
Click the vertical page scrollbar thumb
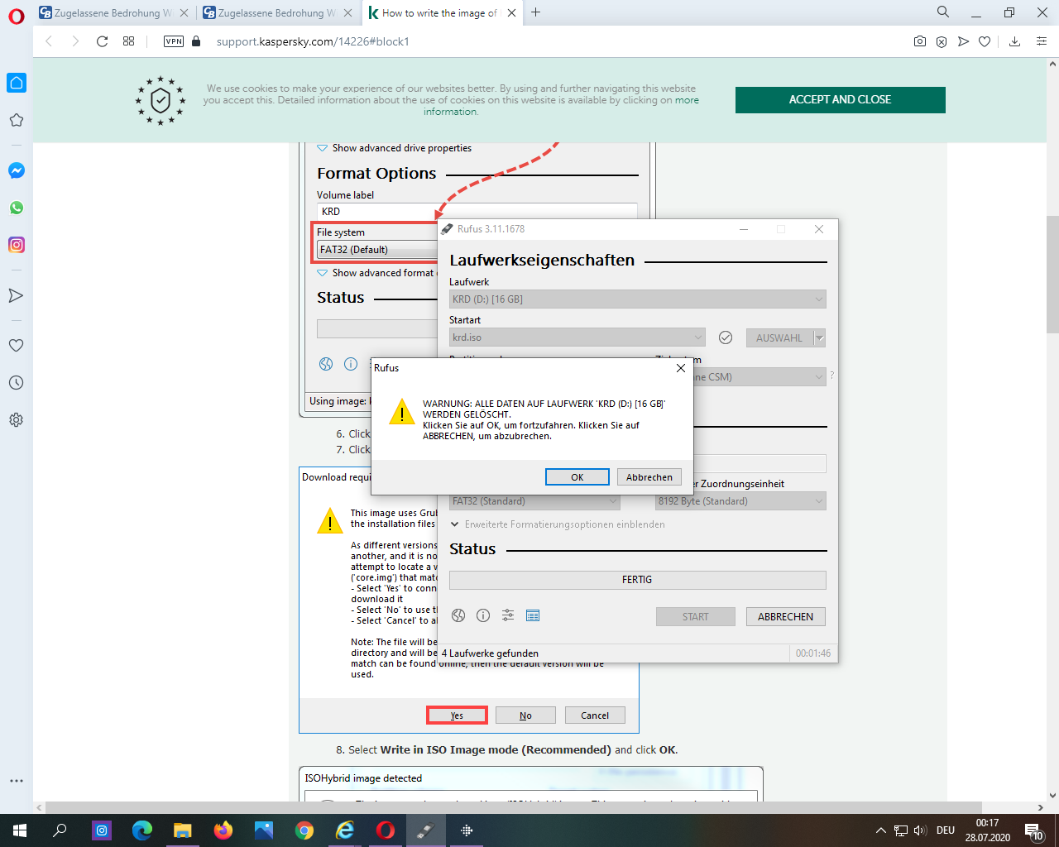[x=1052, y=274]
